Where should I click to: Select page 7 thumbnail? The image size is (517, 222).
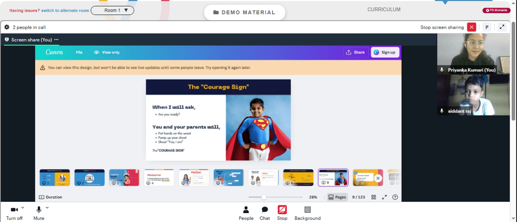[264, 178]
